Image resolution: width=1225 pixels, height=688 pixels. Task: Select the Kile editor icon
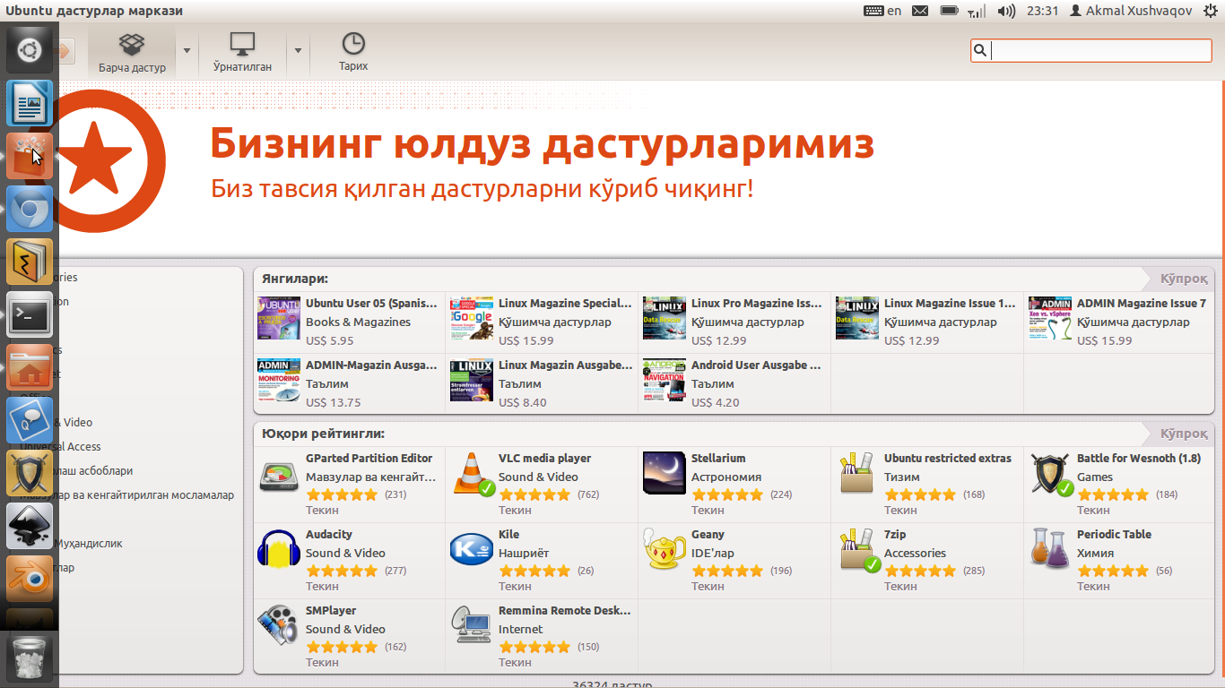click(472, 549)
